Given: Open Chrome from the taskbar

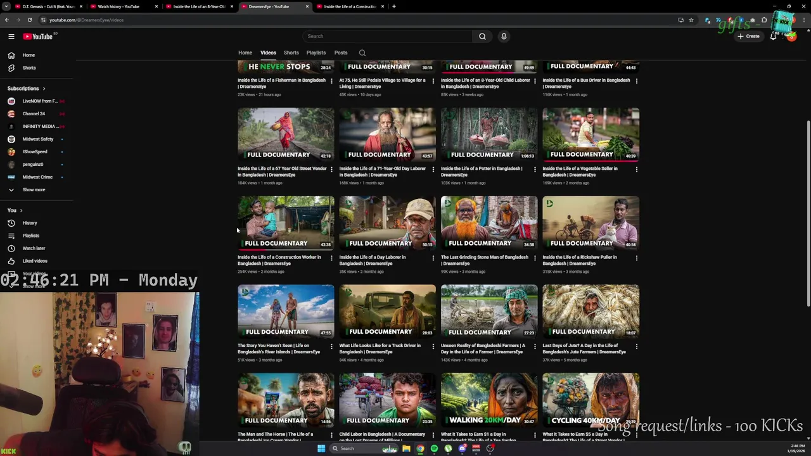Looking at the screenshot, I should coord(420,448).
